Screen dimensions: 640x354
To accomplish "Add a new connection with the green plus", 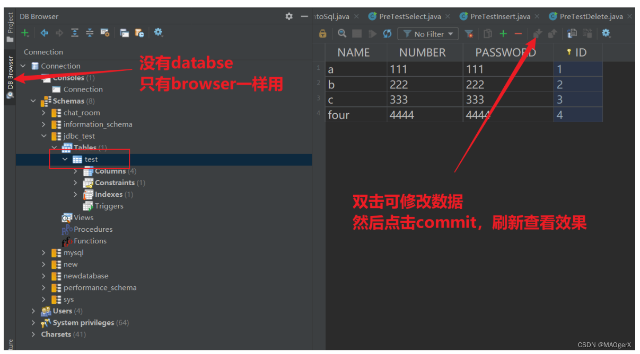I will (25, 33).
